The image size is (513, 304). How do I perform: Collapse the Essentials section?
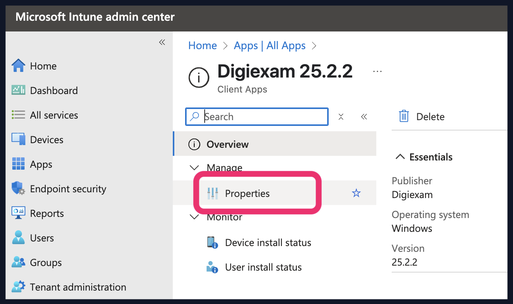point(400,157)
